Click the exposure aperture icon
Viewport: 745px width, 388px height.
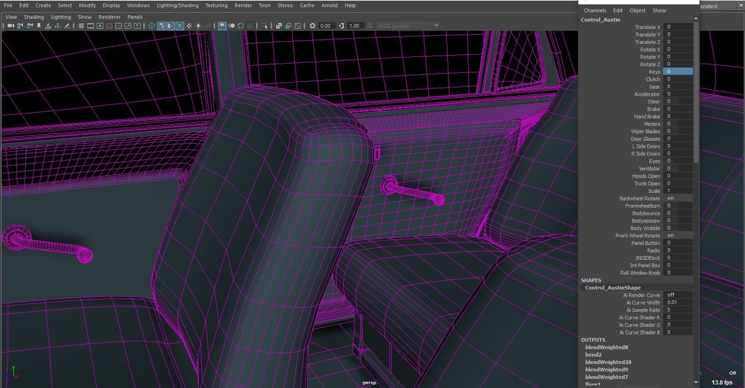click(x=312, y=26)
